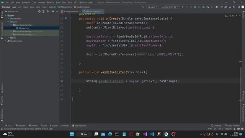Screen dimensions: 245x138
Task: Open Layout Inspector button
Action: 232,125
